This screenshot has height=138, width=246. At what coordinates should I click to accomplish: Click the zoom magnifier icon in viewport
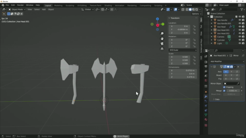pyautogui.click(x=162, y=33)
